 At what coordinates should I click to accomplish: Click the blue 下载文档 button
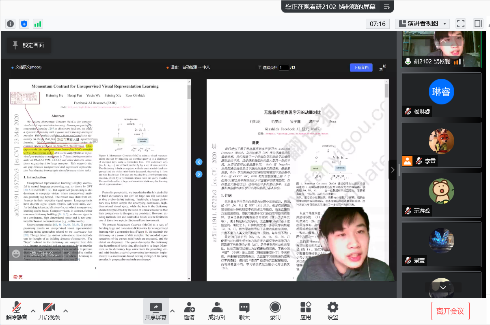click(361, 67)
